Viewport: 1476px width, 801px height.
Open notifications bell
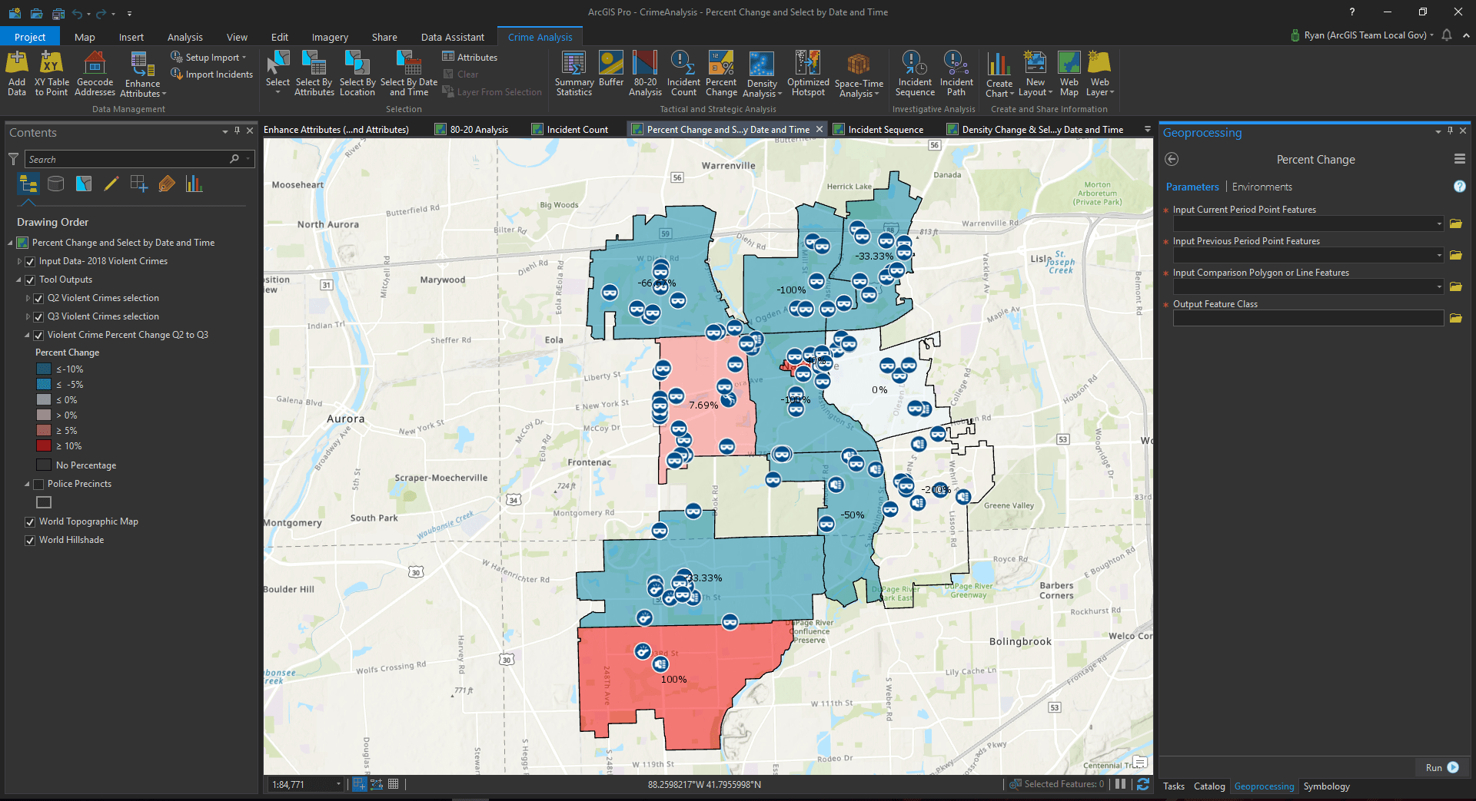tap(1447, 35)
